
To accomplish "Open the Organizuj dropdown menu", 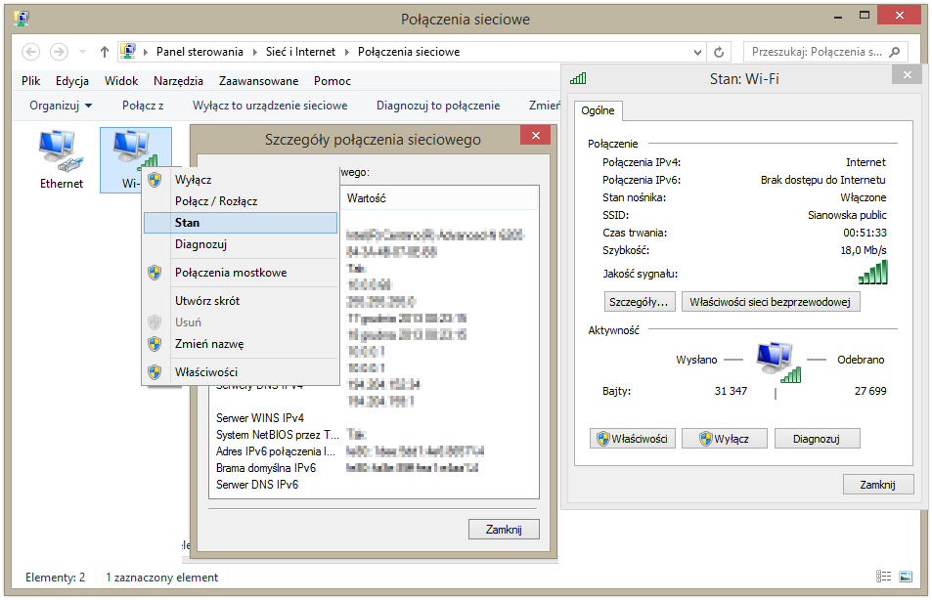I will 62,106.
